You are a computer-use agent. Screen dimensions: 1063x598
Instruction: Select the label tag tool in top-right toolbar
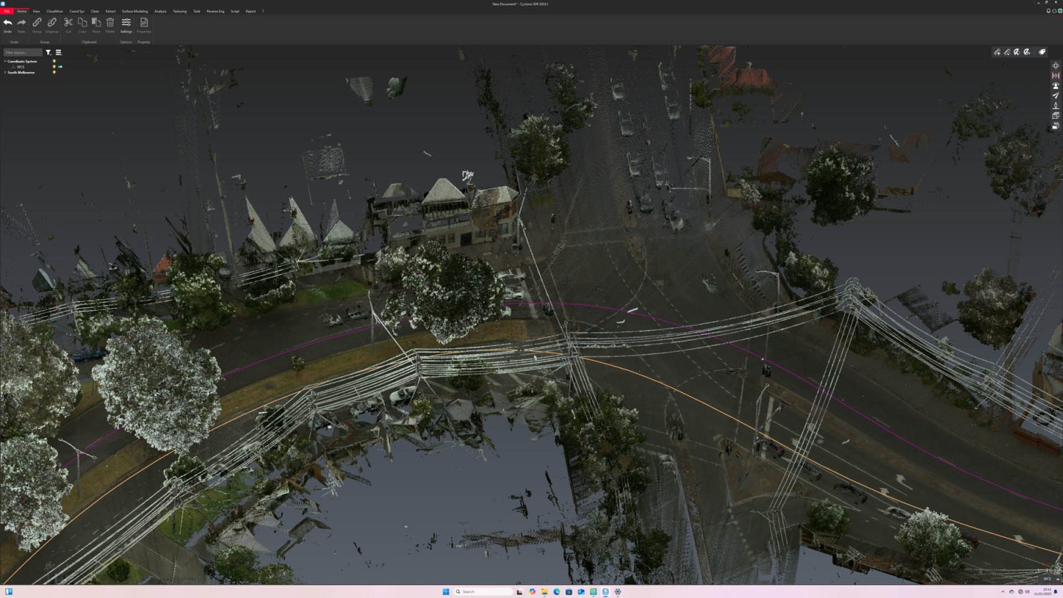point(1042,51)
